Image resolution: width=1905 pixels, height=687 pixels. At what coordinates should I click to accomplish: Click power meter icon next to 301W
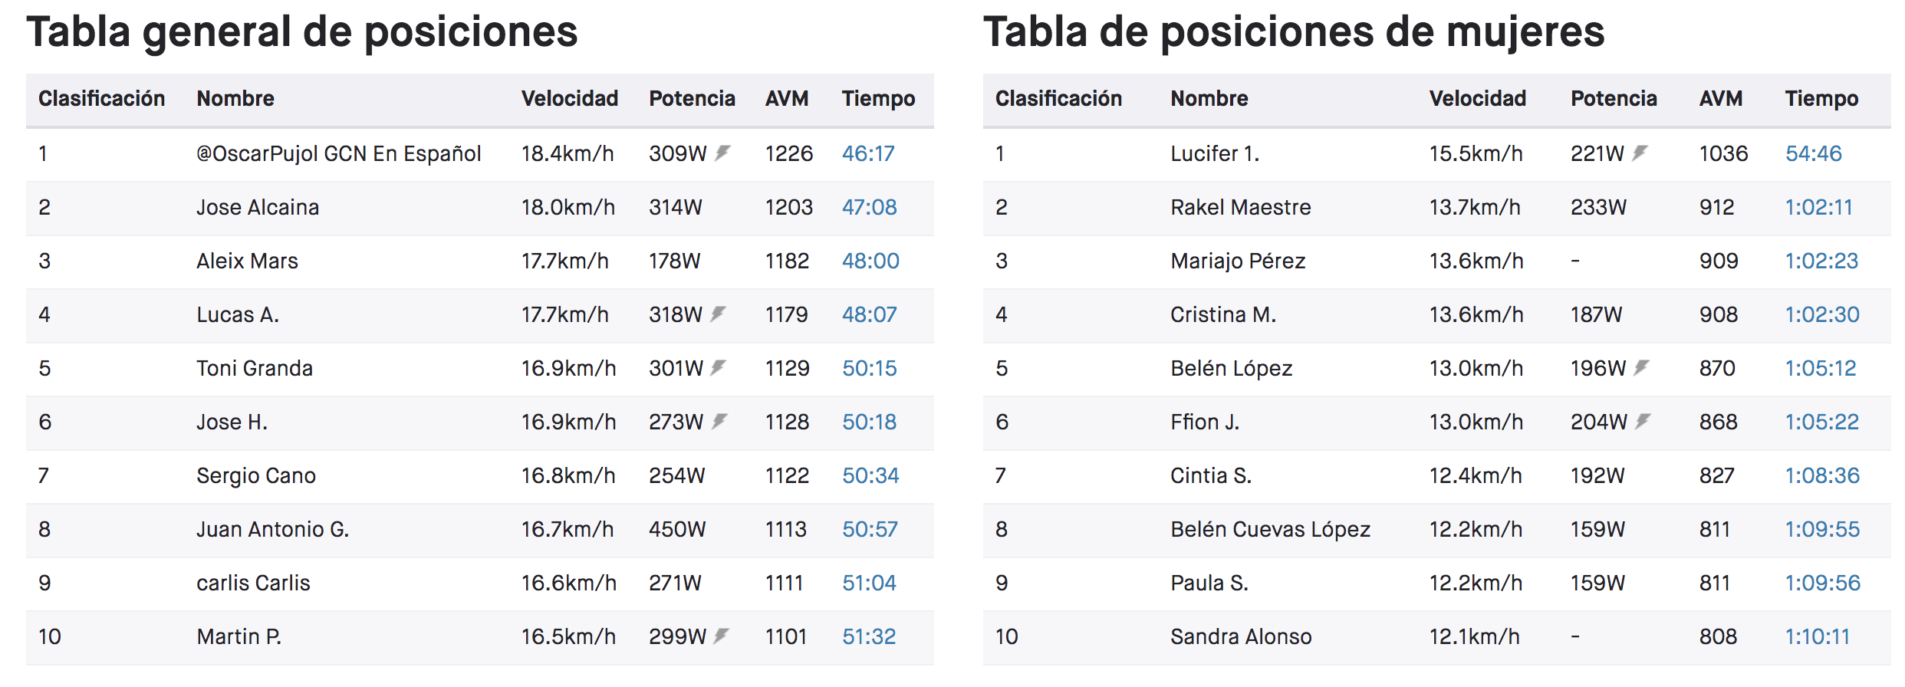[718, 367]
